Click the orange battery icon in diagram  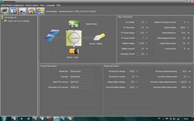tap(74, 51)
